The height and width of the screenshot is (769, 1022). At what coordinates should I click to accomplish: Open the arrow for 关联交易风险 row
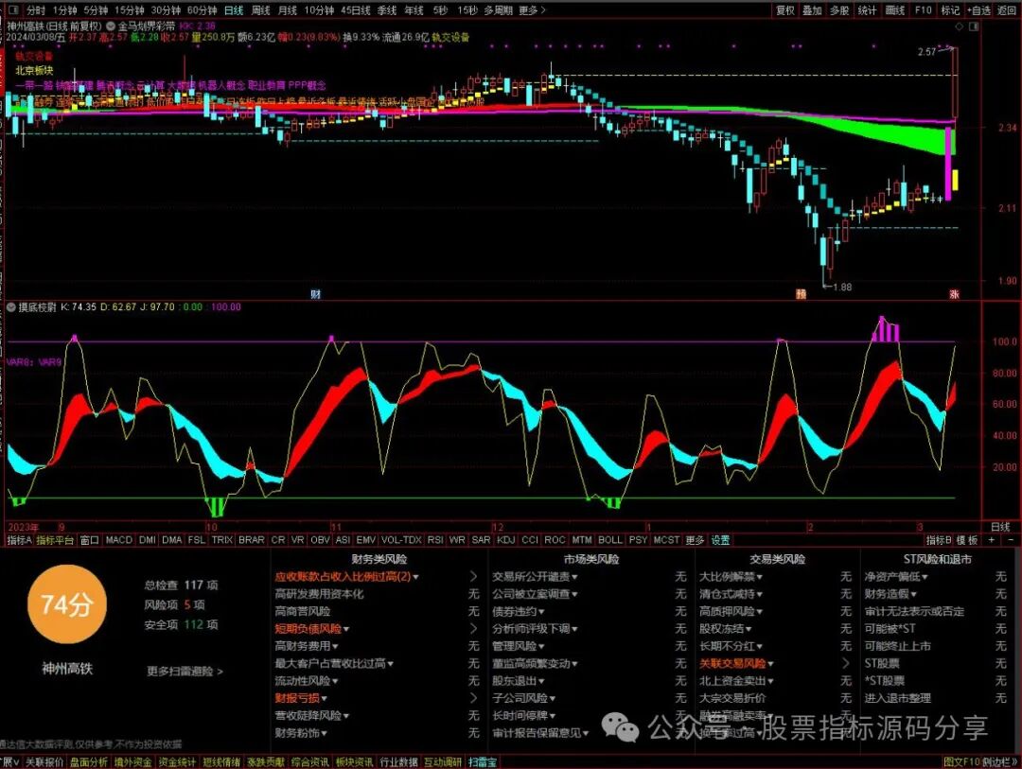coord(846,663)
